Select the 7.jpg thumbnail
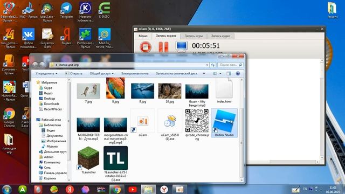 (88, 91)
